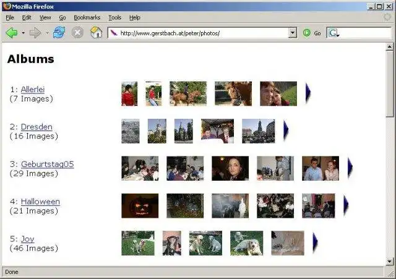Click the next arrow in Dresden row
The height and width of the screenshot is (279, 396).
[286, 131]
